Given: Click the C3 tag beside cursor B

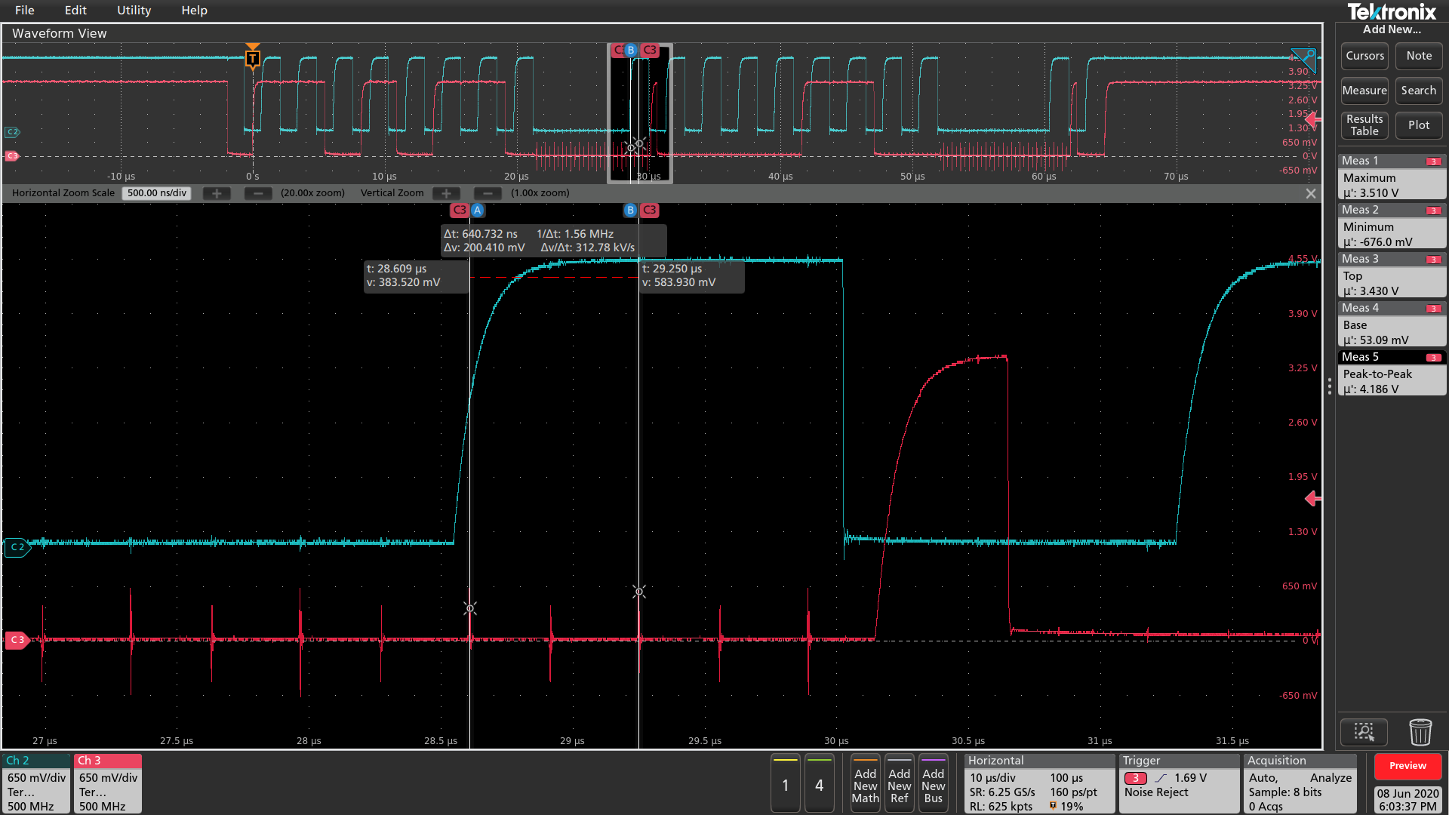Looking at the screenshot, I should 649,211.
